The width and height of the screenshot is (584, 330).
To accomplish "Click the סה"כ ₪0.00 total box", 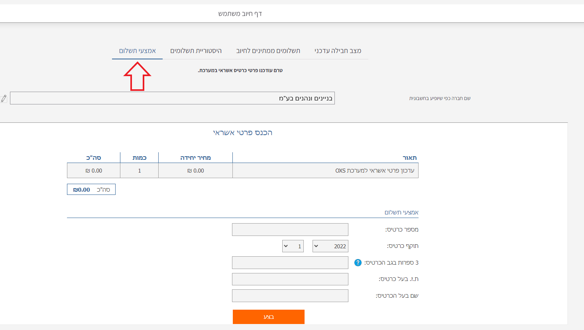I will click(x=91, y=190).
